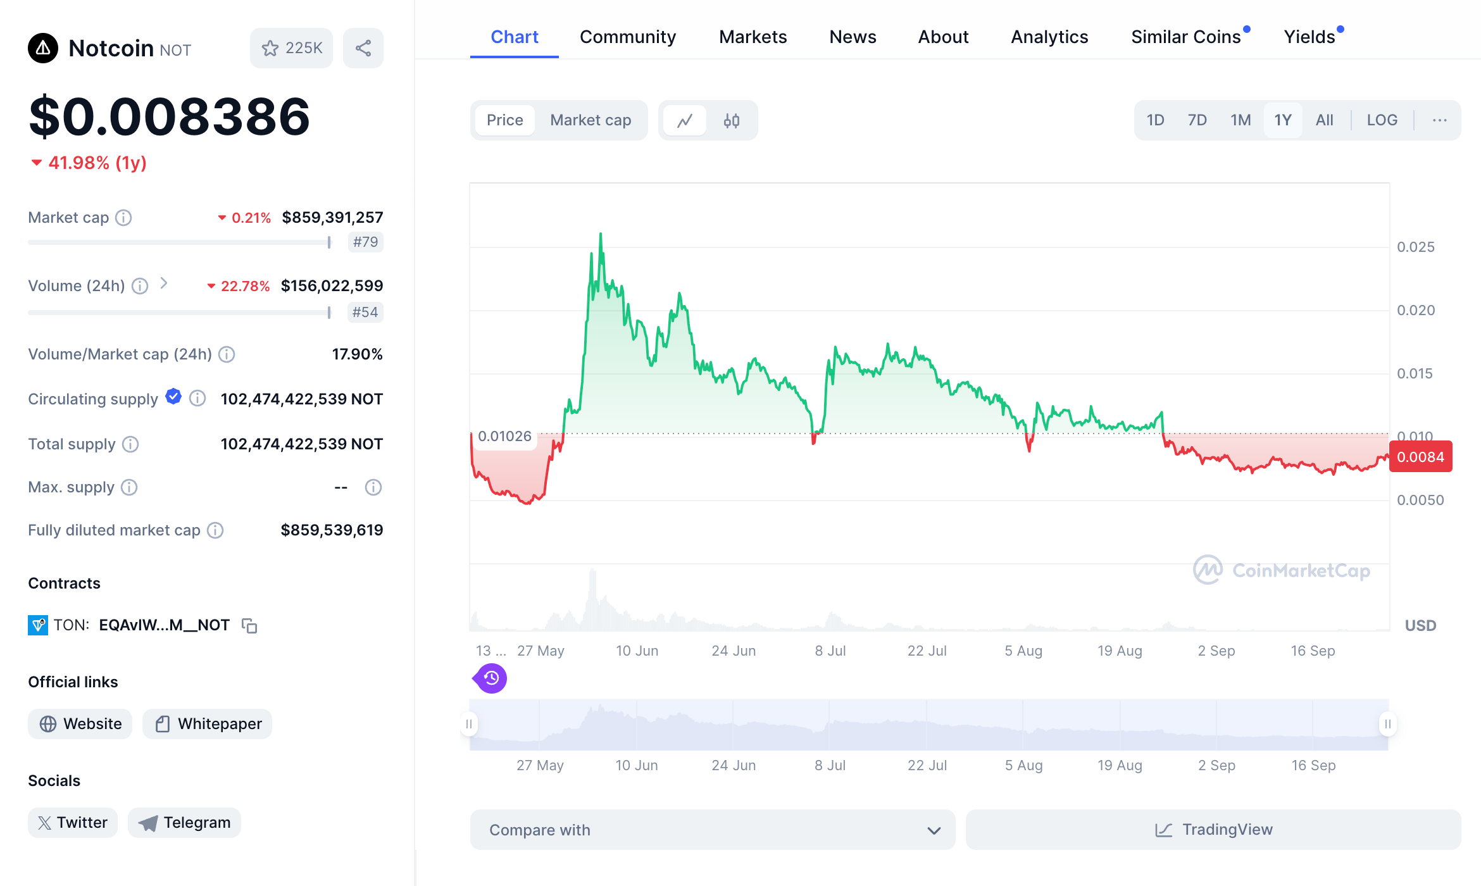The image size is (1481, 886).
Task: Click the Website official link button
Action: pyautogui.click(x=80, y=723)
